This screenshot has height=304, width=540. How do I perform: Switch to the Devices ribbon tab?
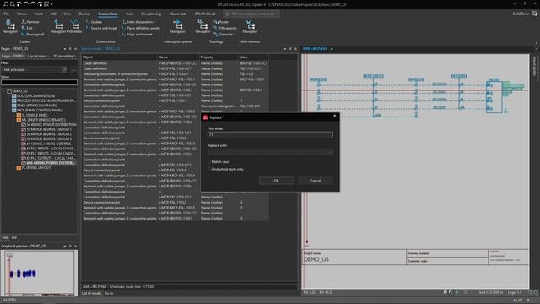click(x=84, y=14)
